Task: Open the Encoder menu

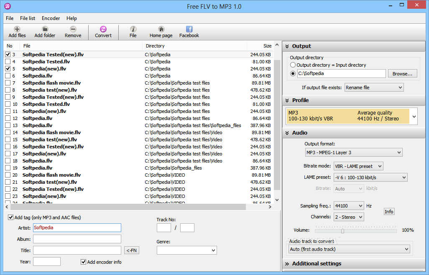Action: [x=51, y=18]
